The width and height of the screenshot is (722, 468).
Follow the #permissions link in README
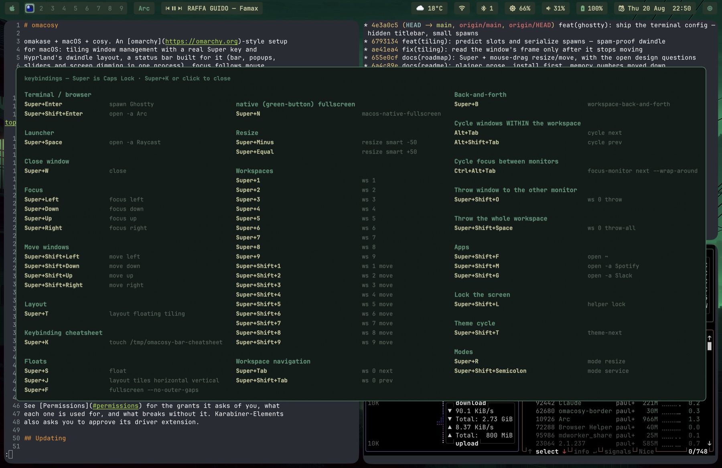coord(115,406)
